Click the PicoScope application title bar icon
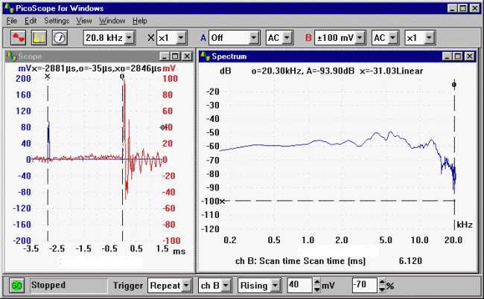Screen dimensions: 484x299 point(8,7)
